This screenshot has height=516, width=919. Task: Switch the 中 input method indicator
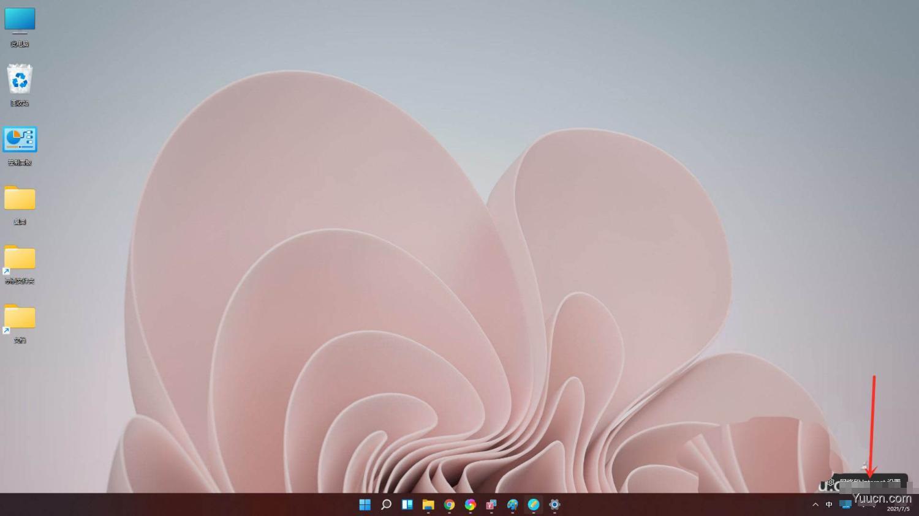829,504
